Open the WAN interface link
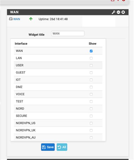The width and height of the screenshot is (134, 160). click(17, 19)
